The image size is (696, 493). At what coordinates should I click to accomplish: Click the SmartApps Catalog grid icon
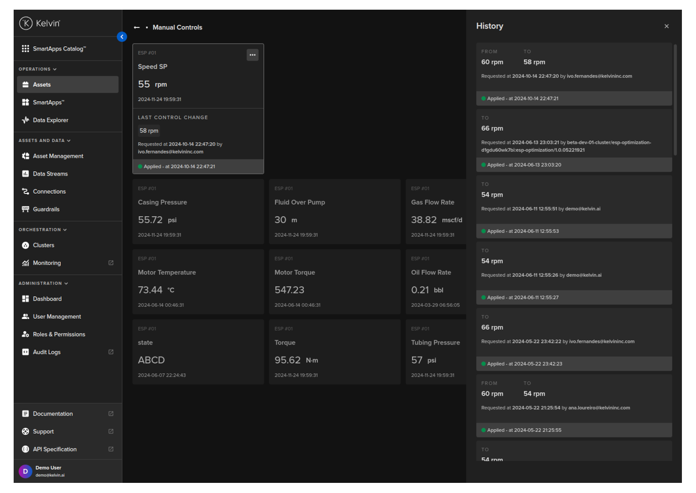click(26, 48)
